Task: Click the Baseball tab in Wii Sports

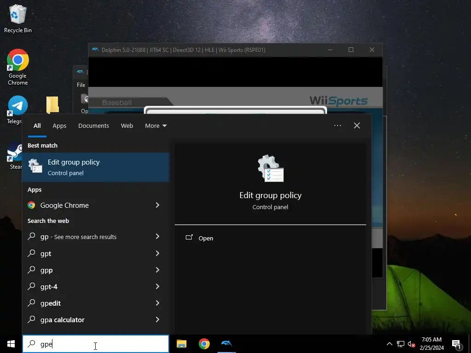Action: 117,102
